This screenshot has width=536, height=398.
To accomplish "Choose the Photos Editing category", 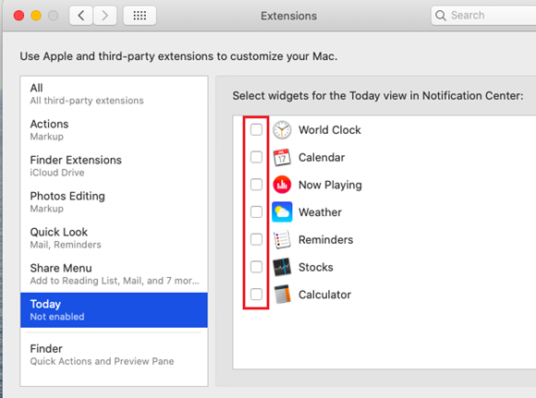I will (115, 202).
